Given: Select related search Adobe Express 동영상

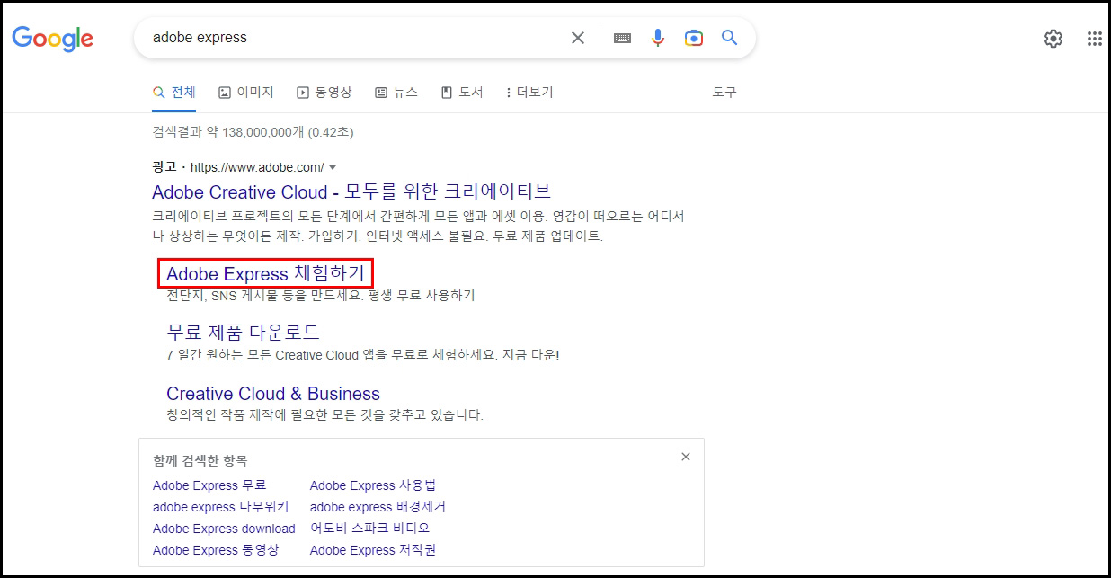Looking at the screenshot, I should pos(216,550).
